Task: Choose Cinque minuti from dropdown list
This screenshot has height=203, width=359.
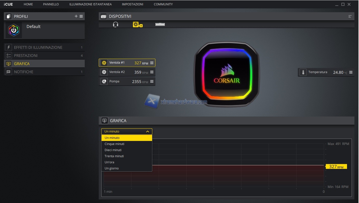Action: pos(115,144)
